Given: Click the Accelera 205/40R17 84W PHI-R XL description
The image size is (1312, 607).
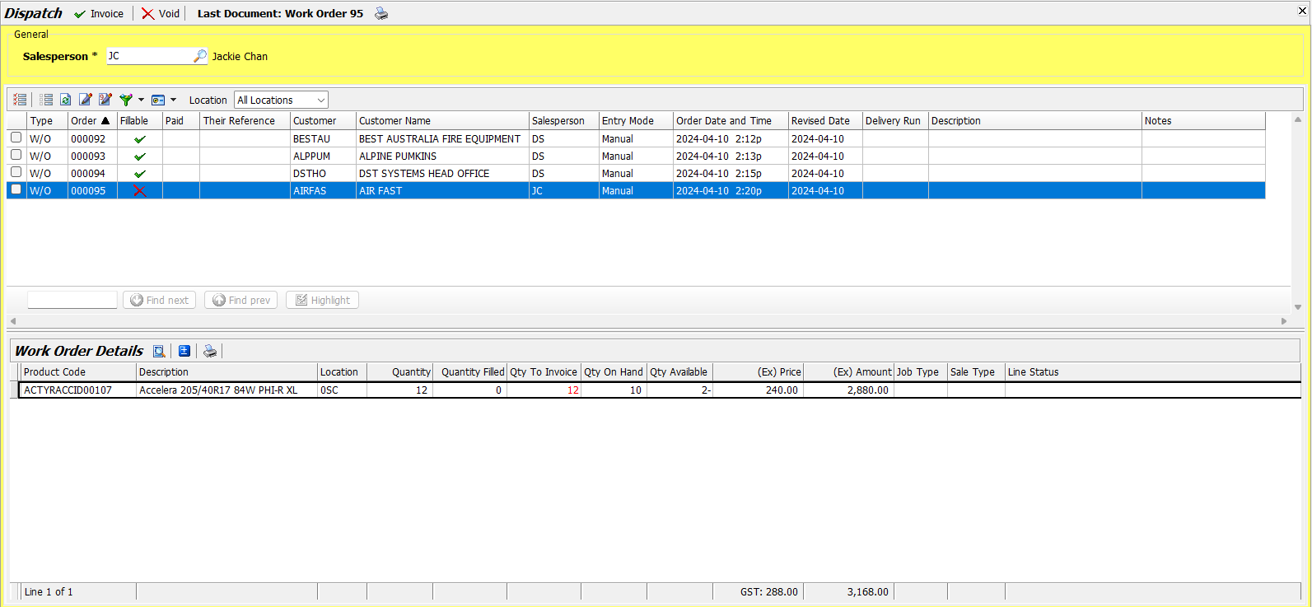Looking at the screenshot, I should tap(218, 390).
